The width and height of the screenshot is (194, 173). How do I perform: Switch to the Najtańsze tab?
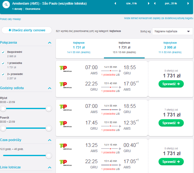(124, 48)
